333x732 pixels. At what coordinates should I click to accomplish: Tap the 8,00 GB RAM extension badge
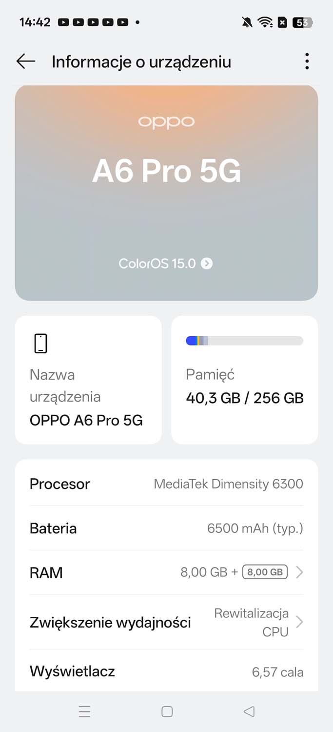point(264,571)
